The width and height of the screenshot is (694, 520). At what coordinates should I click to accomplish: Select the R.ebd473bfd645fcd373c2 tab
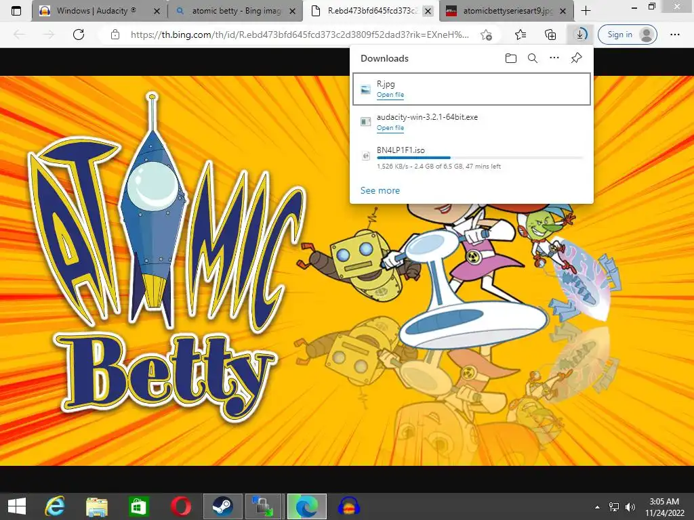coord(371,11)
